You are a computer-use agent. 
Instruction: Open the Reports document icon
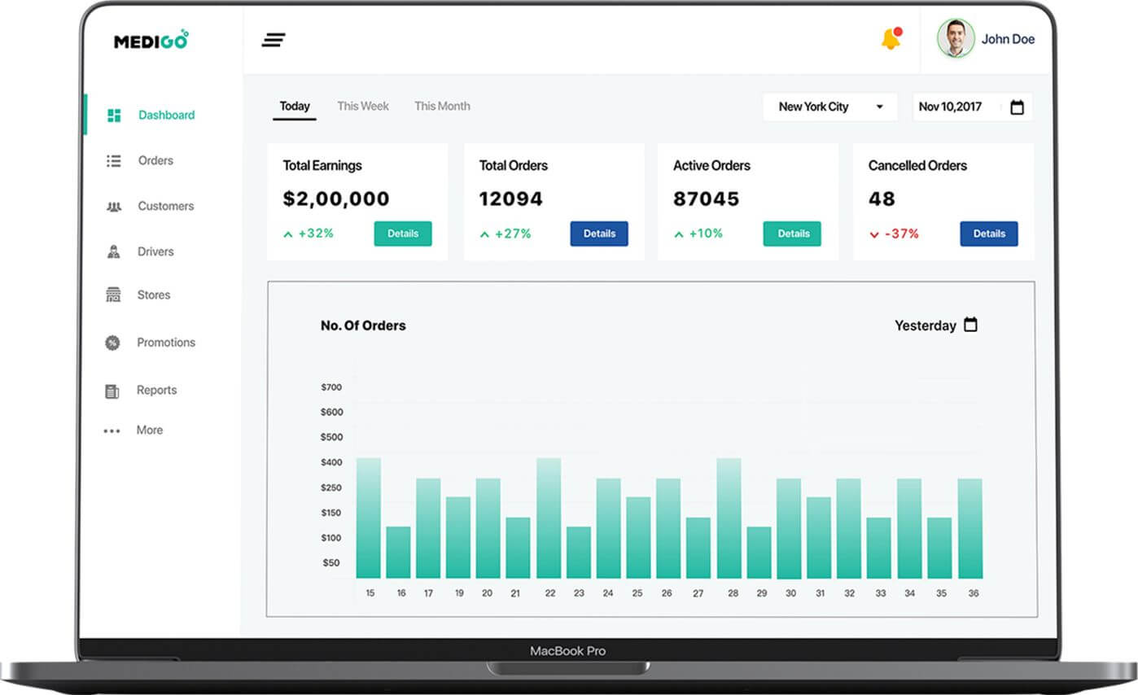tap(111, 390)
